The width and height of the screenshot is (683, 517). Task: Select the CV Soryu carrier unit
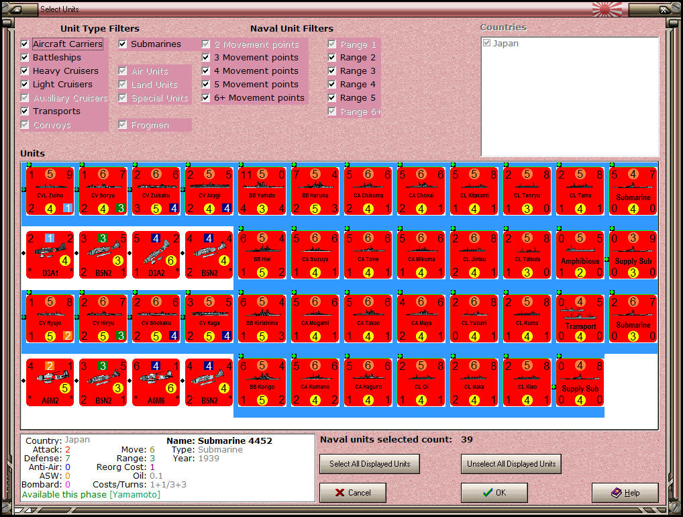[103, 191]
